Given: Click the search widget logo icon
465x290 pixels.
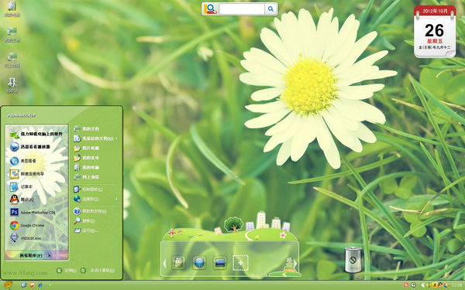Looking at the screenshot, I should (210, 9).
